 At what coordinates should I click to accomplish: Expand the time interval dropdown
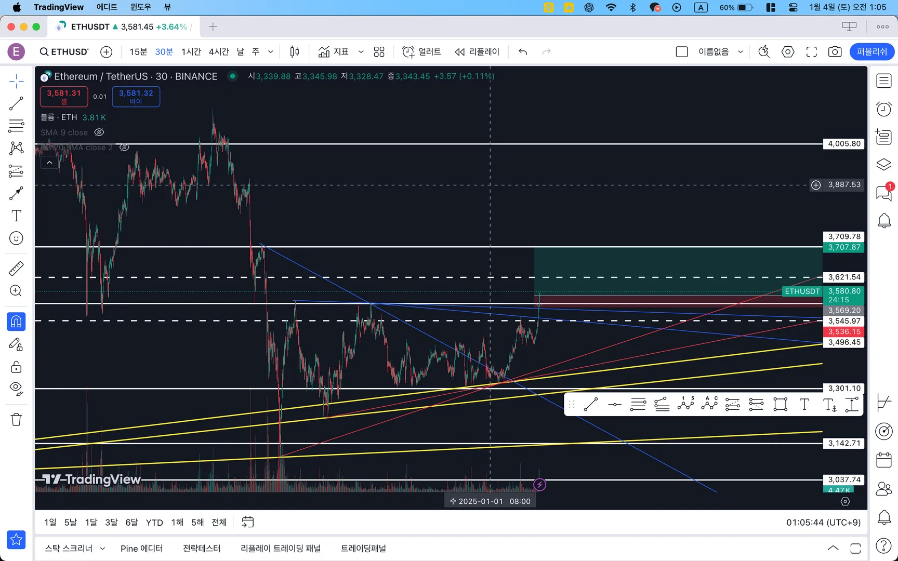[x=270, y=51]
